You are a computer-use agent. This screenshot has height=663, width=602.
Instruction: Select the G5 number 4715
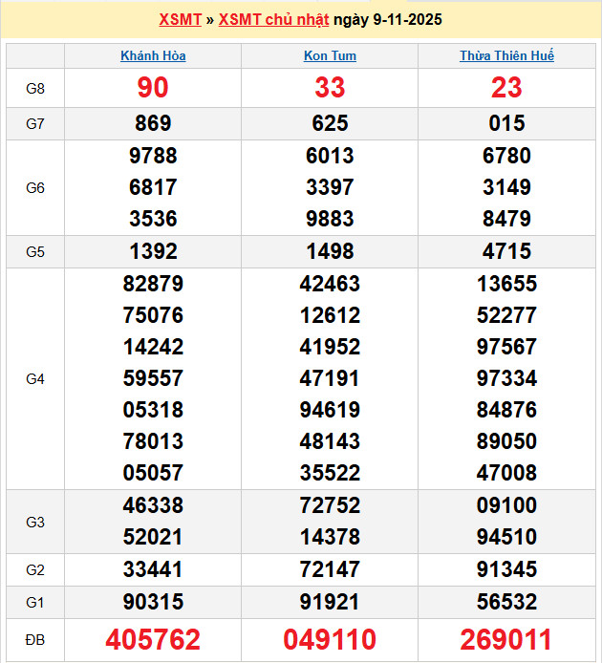(506, 252)
